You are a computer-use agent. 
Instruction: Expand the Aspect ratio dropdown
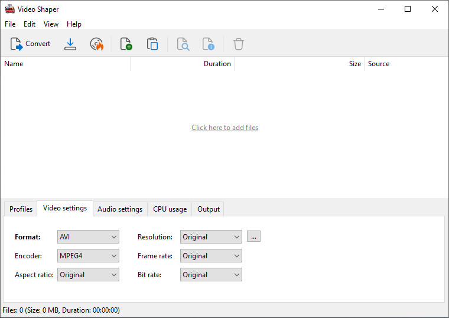(88, 275)
